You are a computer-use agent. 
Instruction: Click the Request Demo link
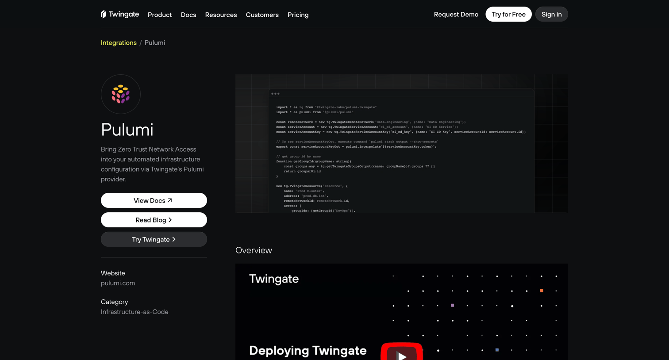(456, 14)
